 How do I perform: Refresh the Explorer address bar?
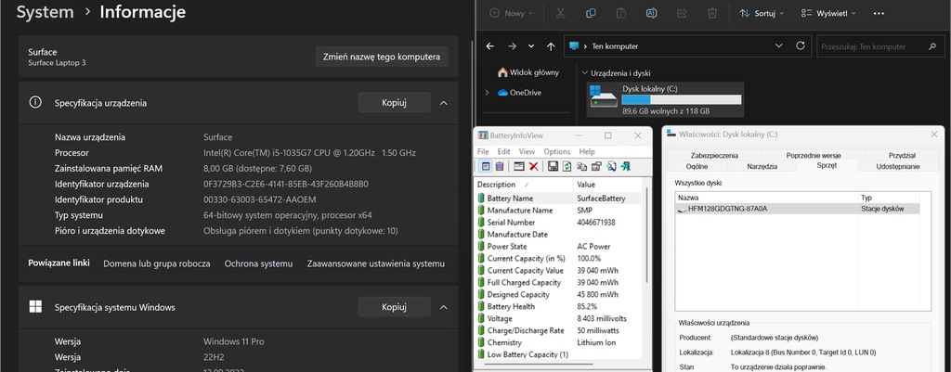pos(800,46)
